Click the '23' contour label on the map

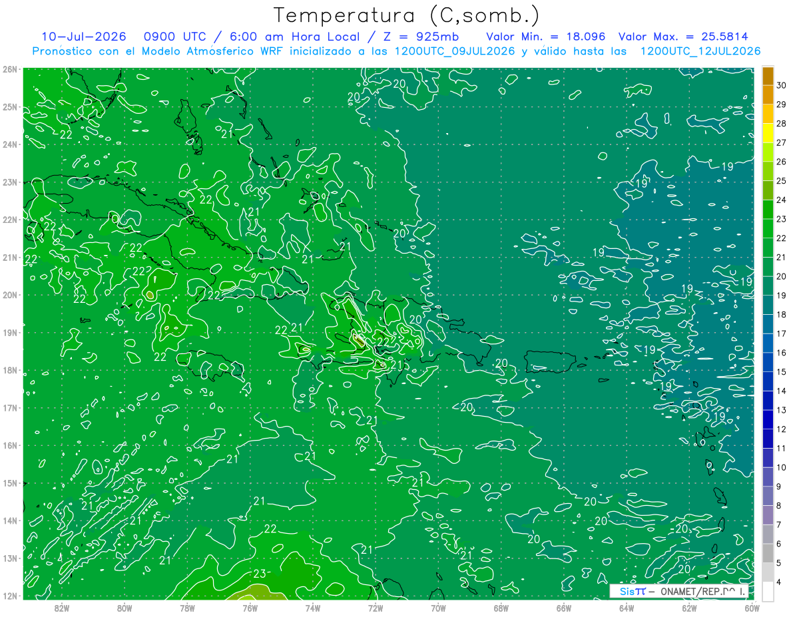[x=259, y=574]
